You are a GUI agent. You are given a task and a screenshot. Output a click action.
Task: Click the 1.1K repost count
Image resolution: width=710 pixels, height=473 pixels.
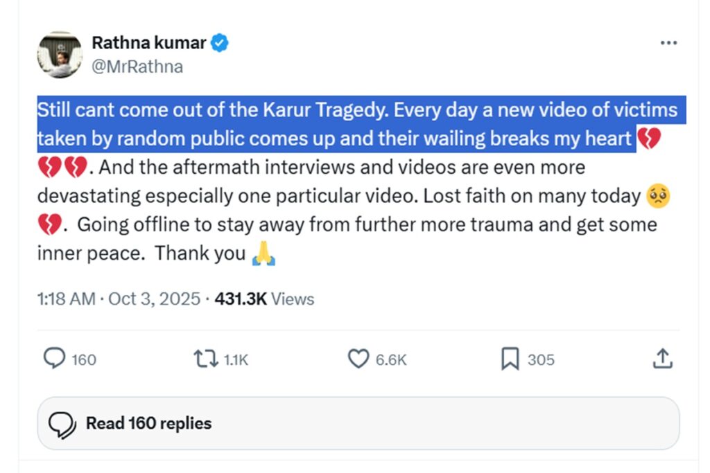236,360
